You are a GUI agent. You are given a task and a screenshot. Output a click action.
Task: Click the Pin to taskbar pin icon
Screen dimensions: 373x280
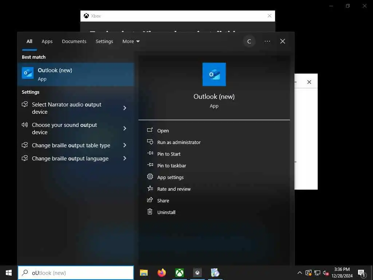pyautogui.click(x=150, y=165)
